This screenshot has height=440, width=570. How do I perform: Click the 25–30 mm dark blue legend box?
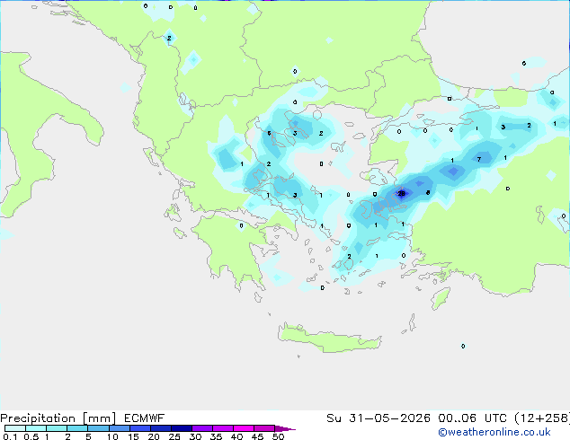pyautogui.click(x=182, y=428)
